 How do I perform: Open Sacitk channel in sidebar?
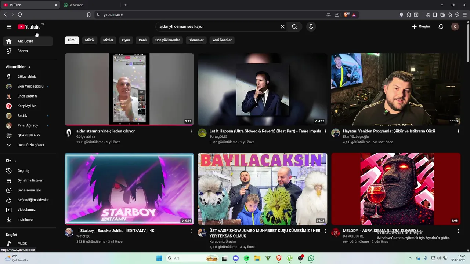[28, 115]
